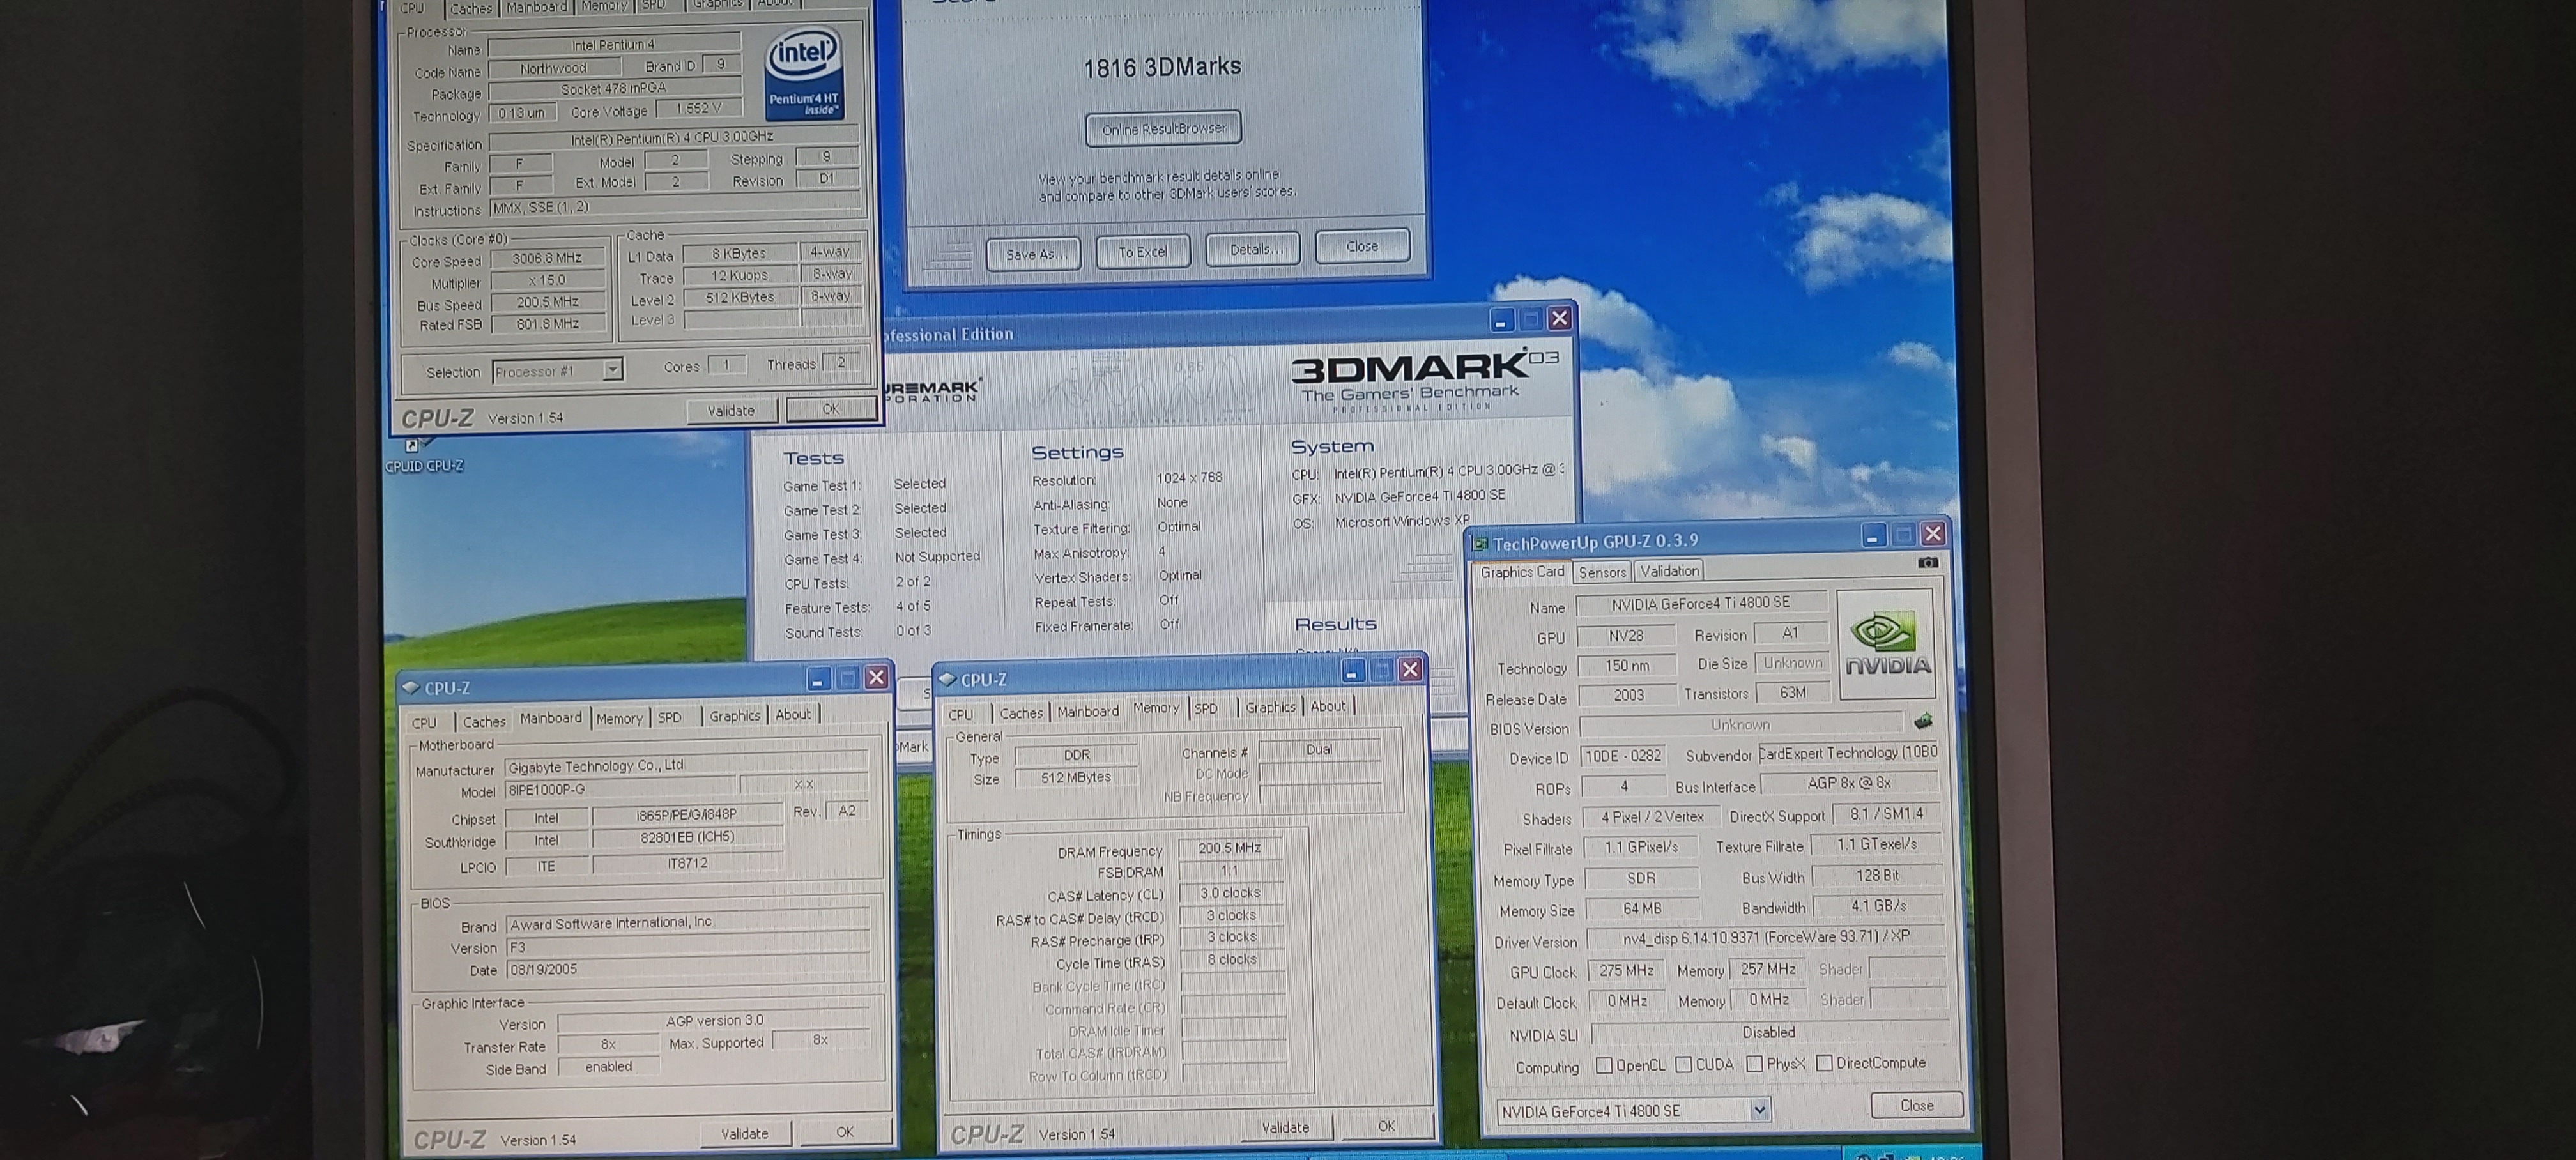Select the Graphics Card tab in GPU-Z

point(1522,572)
